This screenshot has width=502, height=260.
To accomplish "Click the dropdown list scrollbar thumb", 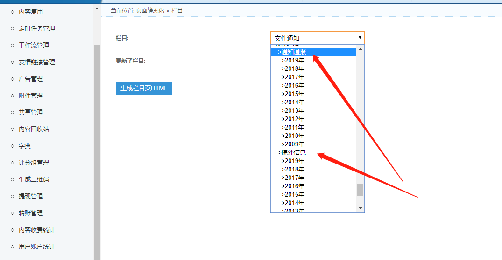I will click(360, 190).
